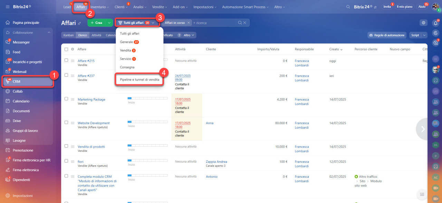Open the round list button bottom right
The image size is (442, 203).
(x=422, y=195)
